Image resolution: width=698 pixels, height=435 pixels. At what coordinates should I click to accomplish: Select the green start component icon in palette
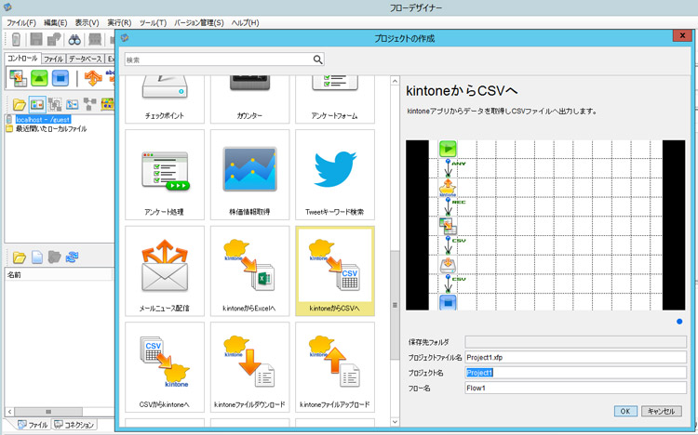click(39, 78)
